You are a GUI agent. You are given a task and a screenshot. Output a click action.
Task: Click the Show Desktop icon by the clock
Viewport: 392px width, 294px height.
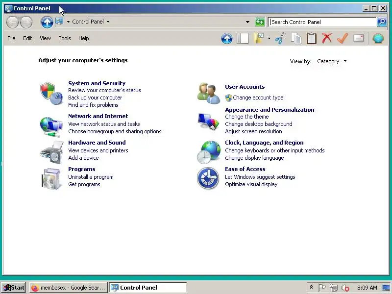pos(386,288)
